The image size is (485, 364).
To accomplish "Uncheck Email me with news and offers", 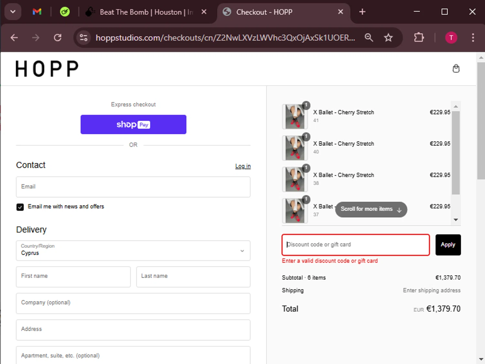I will point(20,207).
